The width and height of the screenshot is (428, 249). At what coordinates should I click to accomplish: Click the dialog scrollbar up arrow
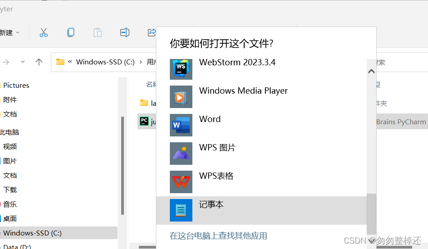[371, 72]
